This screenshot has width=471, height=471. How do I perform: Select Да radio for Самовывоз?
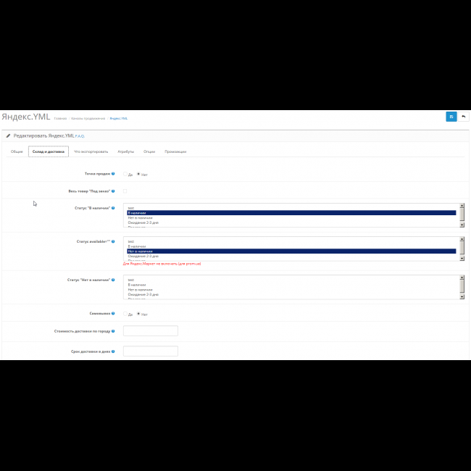(125, 314)
